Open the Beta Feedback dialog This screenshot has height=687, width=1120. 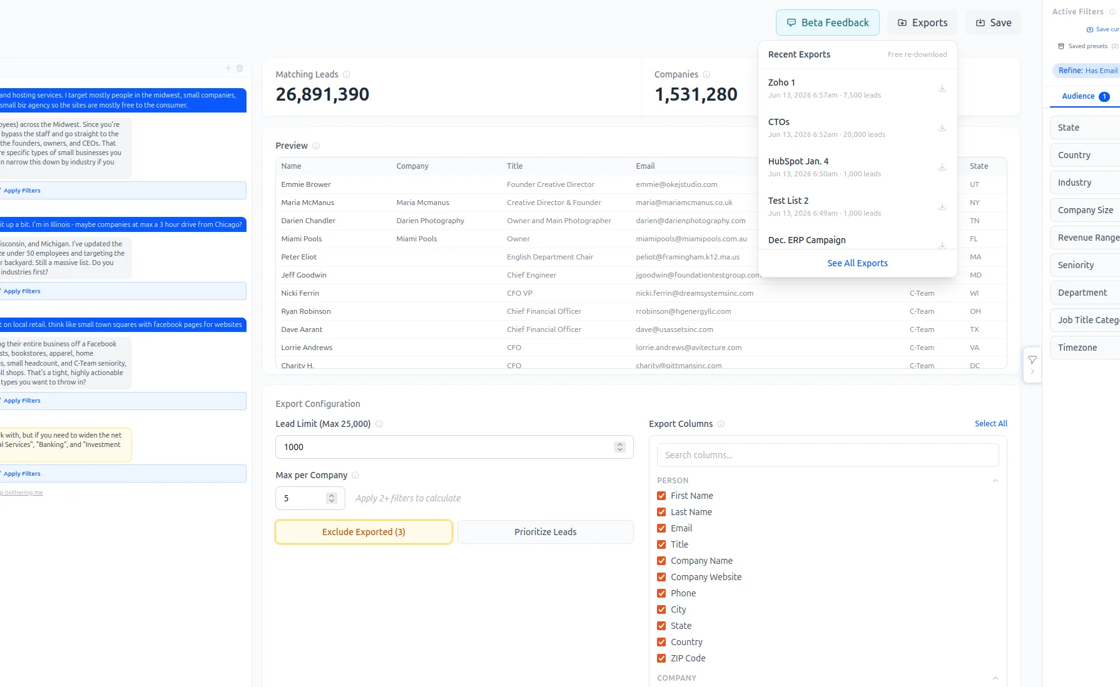coord(827,23)
